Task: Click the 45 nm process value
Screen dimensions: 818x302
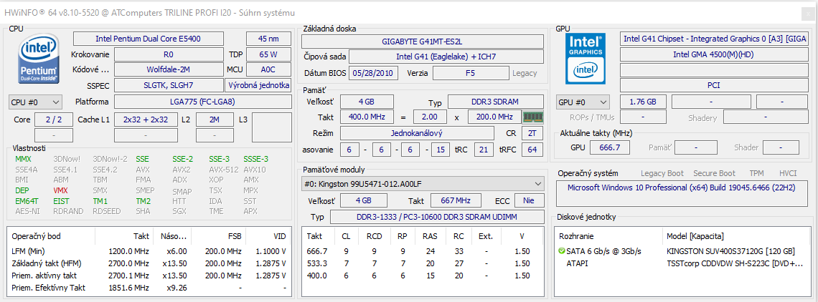Action: pos(268,39)
